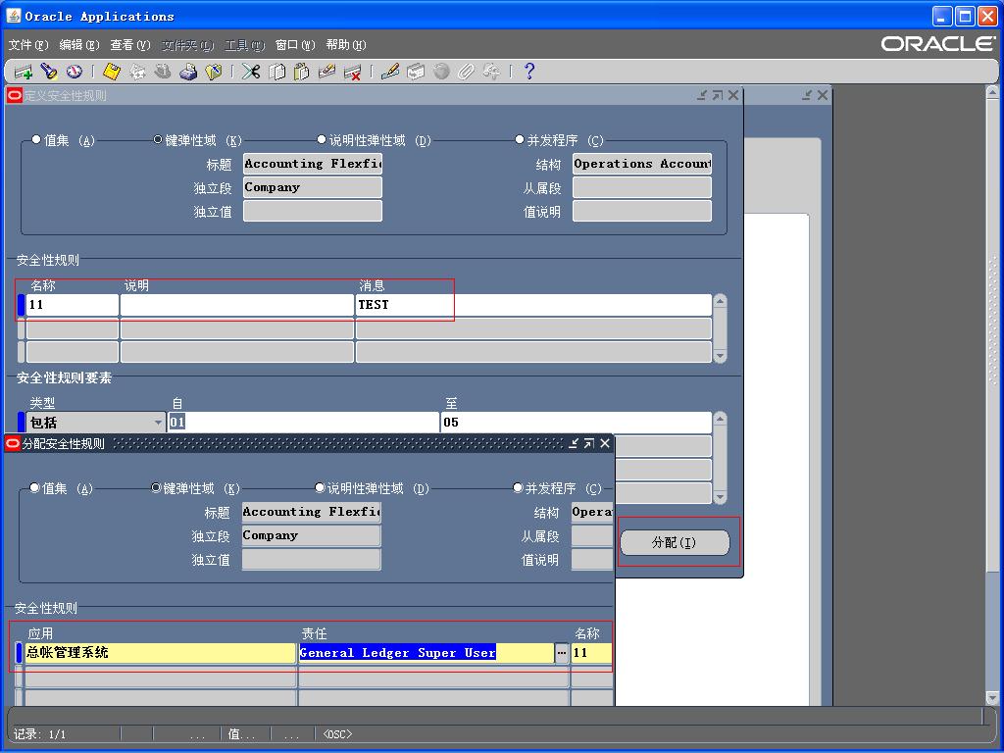Screen dimensions: 1004x753
Task: Open the 工具 menu
Action: coord(244,45)
